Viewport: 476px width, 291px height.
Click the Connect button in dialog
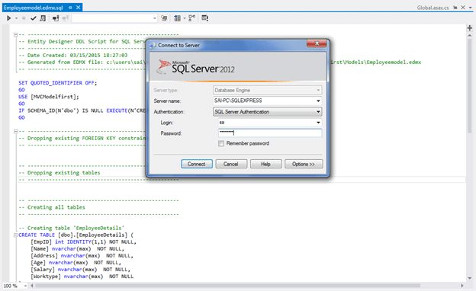coord(196,164)
